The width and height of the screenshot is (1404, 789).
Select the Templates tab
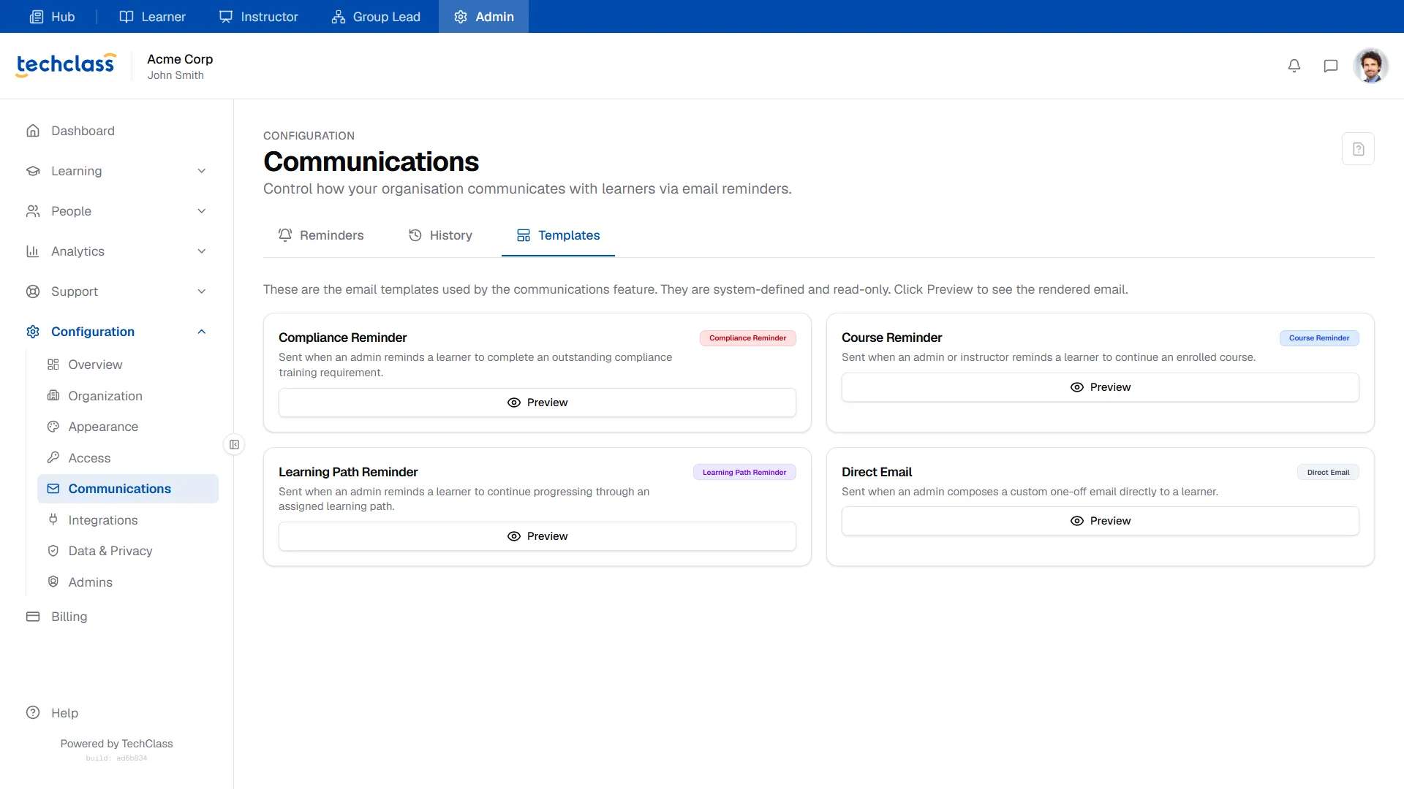tap(558, 235)
